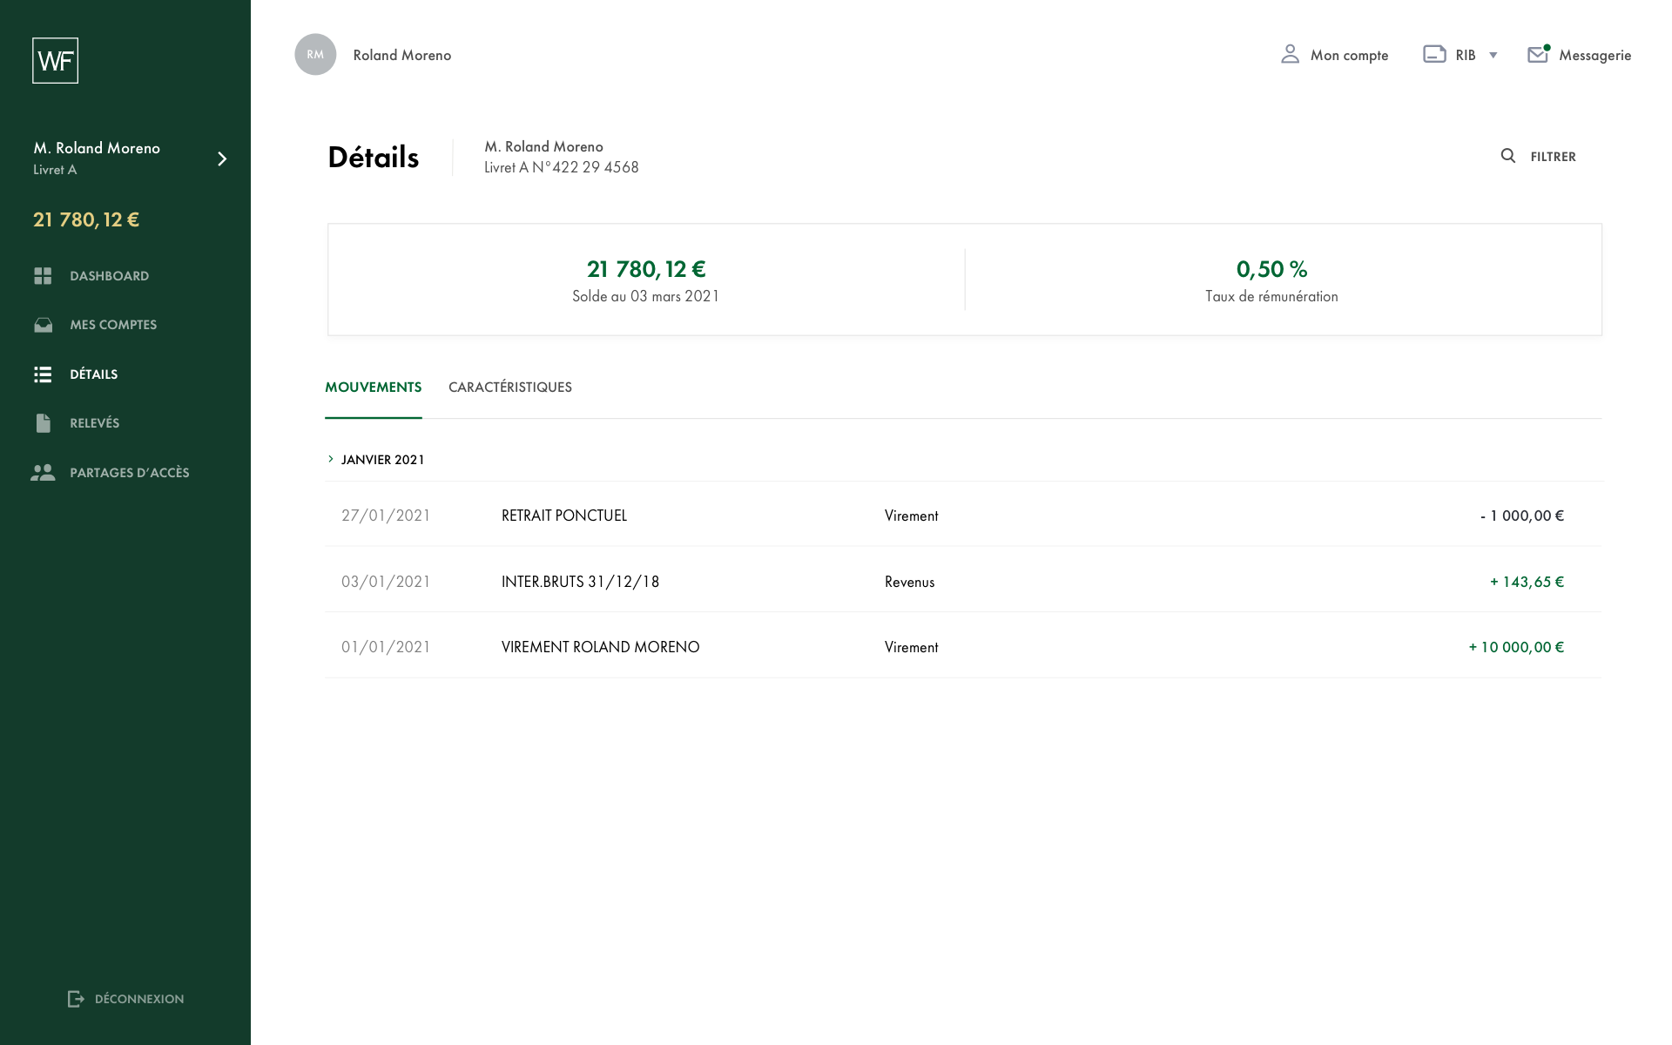This screenshot has width=1672, height=1045.
Task: Click the Mon compte icon
Action: tap(1291, 54)
